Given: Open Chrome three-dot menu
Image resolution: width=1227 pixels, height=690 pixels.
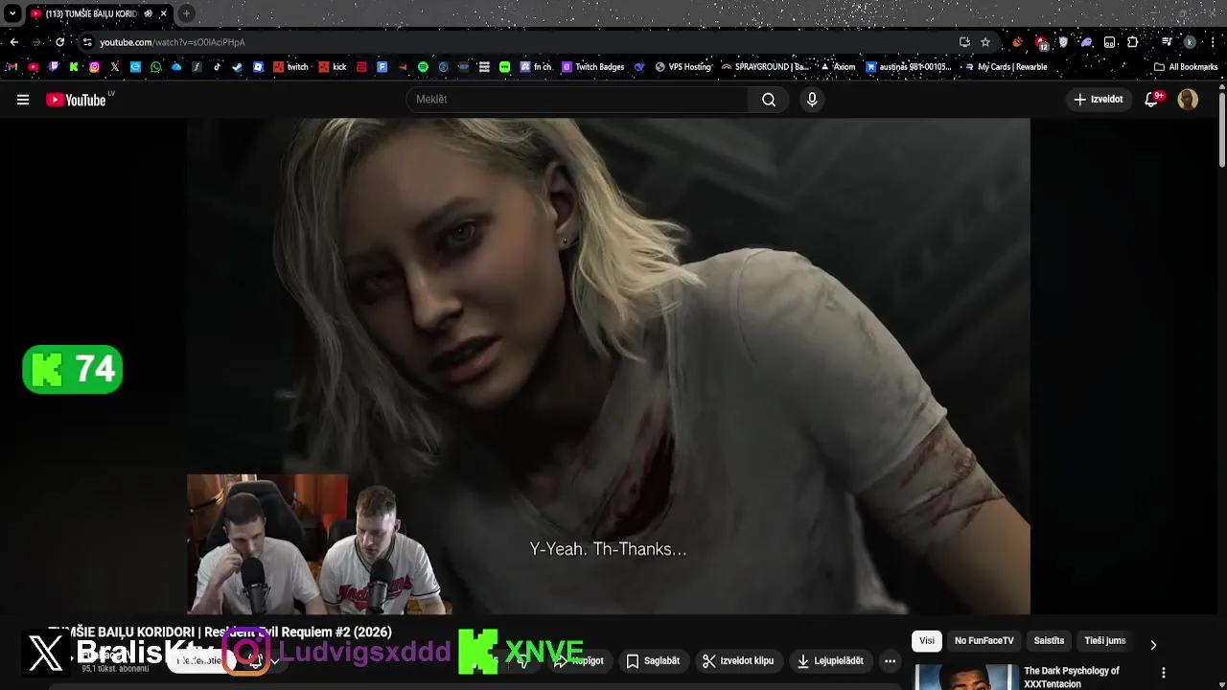Looking at the screenshot, I should coord(1213,42).
